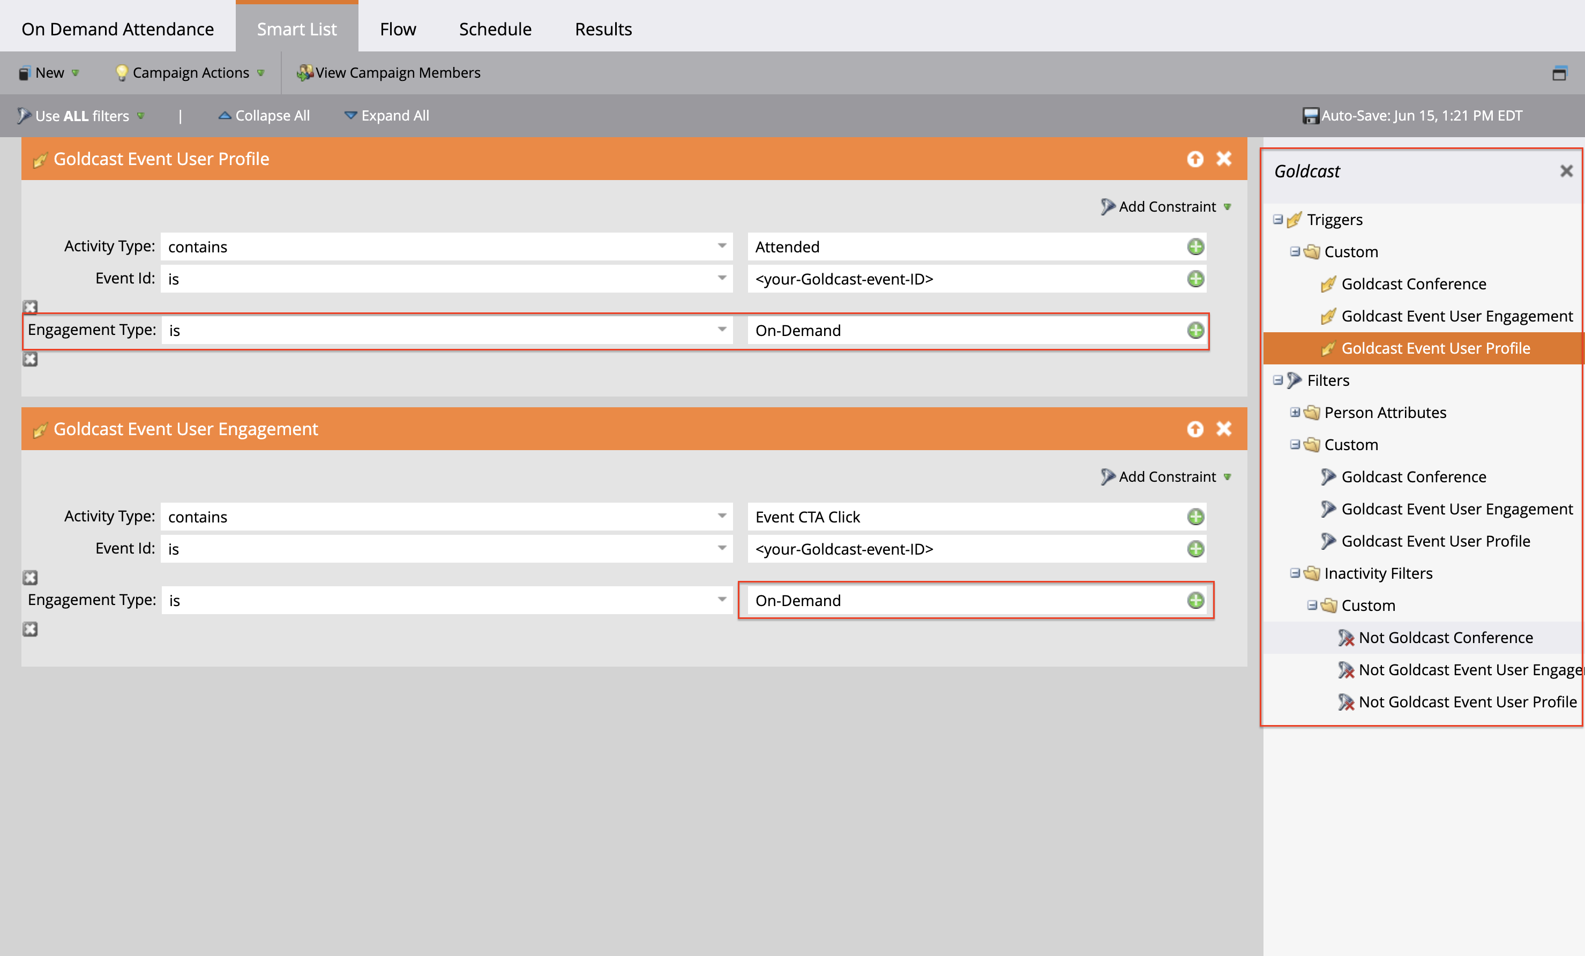Image resolution: width=1585 pixels, height=956 pixels.
Task: Click the Triggers folder icon
Action: [1294, 219]
